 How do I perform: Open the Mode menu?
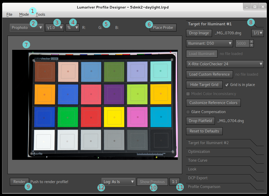pos(24,14)
